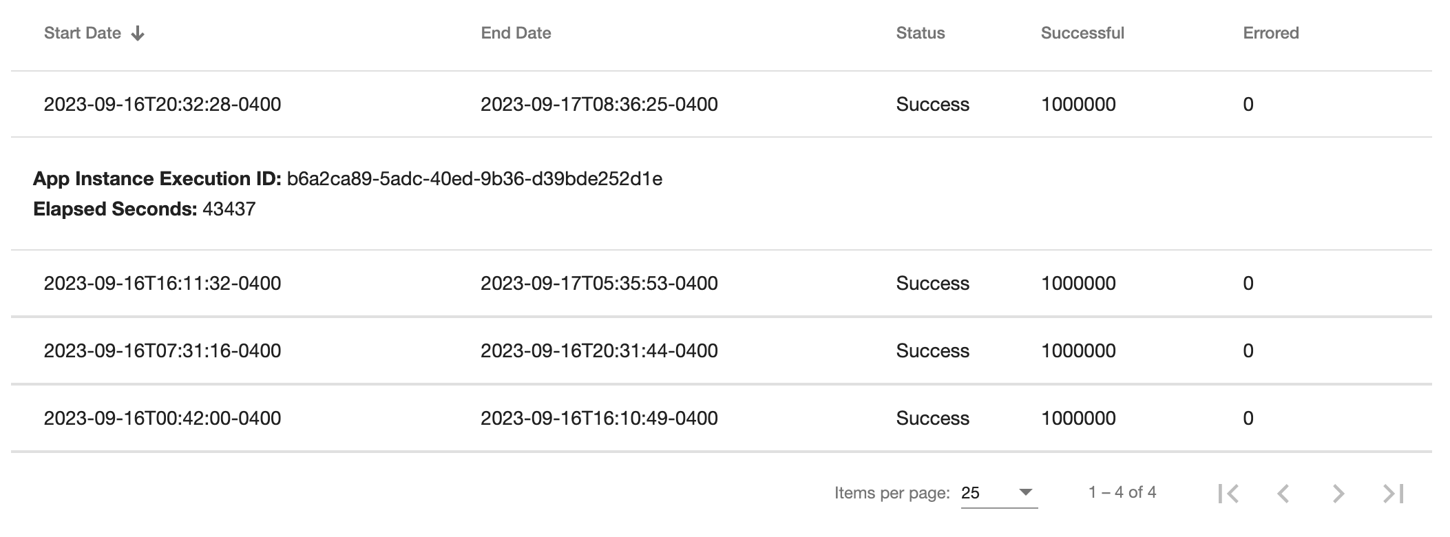Expand the row starting 2023-09-16T00:42:00-0400
Screen dimensions: 1450x537
[x=162, y=419]
